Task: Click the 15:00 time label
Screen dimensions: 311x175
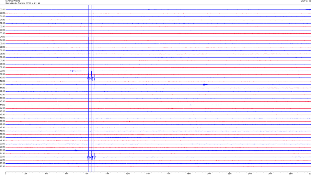Action: (2, 111)
